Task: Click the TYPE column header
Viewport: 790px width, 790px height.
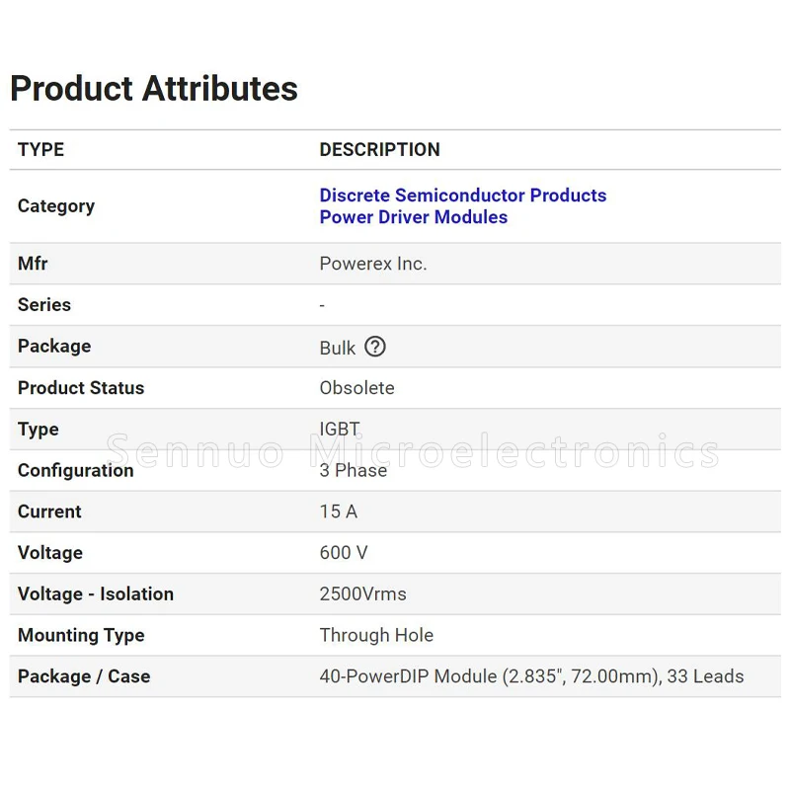Action: [40, 150]
